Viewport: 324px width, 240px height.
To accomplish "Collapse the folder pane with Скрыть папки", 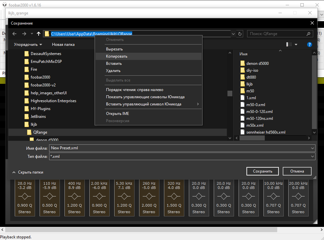I will [x=28, y=172].
